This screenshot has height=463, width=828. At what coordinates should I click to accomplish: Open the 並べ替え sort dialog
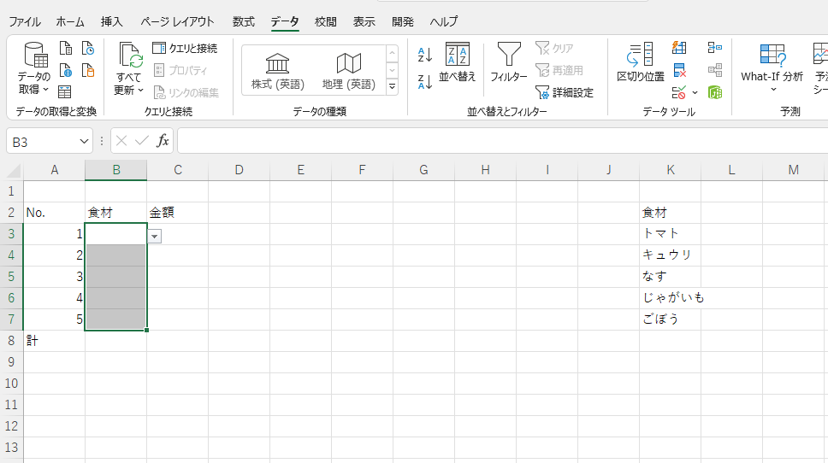tap(458, 62)
